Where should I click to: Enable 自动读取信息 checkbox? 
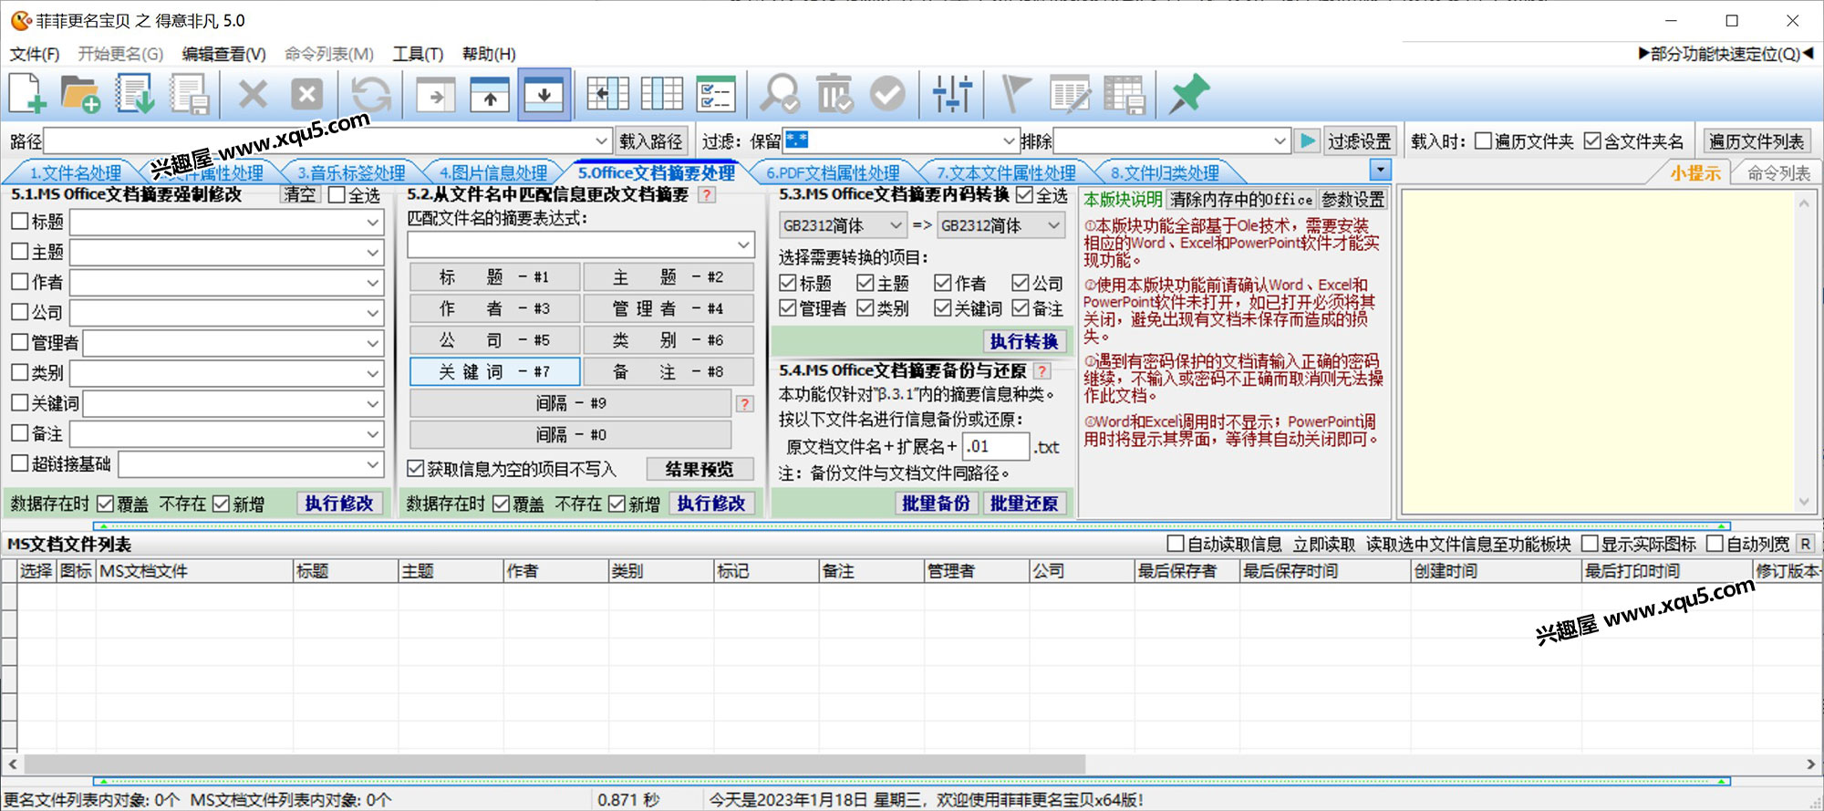tap(1176, 544)
